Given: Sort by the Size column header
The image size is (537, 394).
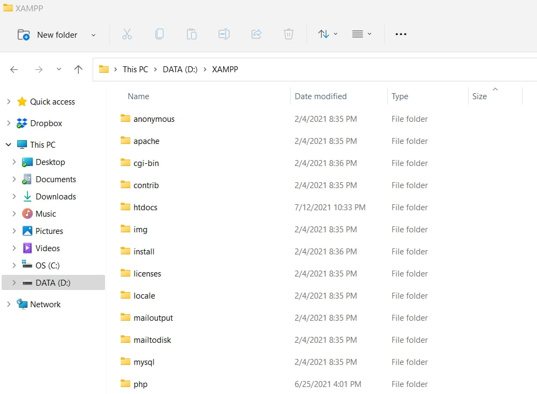Looking at the screenshot, I should click(x=479, y=96).
